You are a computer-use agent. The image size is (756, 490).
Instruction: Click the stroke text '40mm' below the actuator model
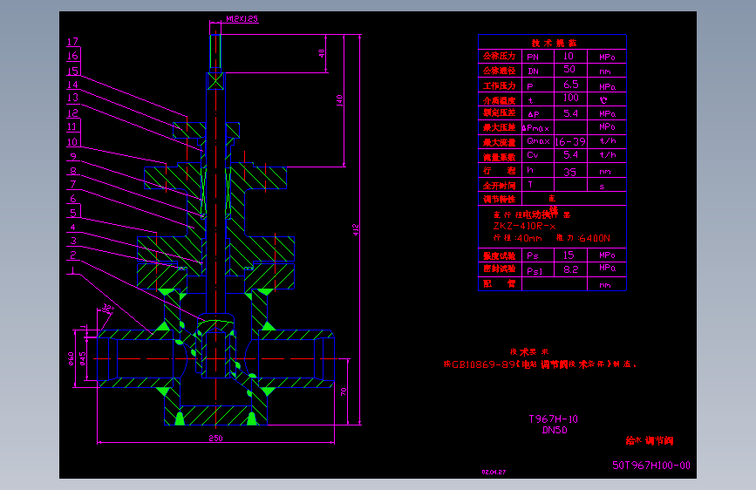coord(529,238)
